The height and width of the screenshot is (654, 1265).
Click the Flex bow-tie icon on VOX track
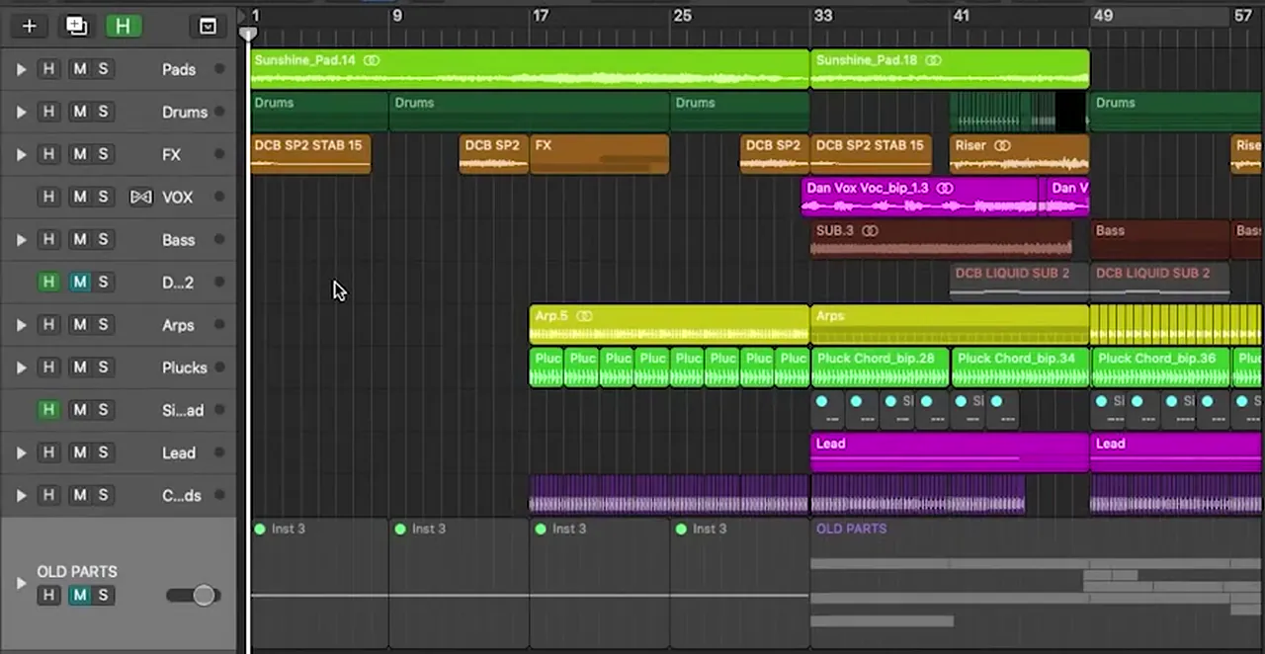(141, 198)
